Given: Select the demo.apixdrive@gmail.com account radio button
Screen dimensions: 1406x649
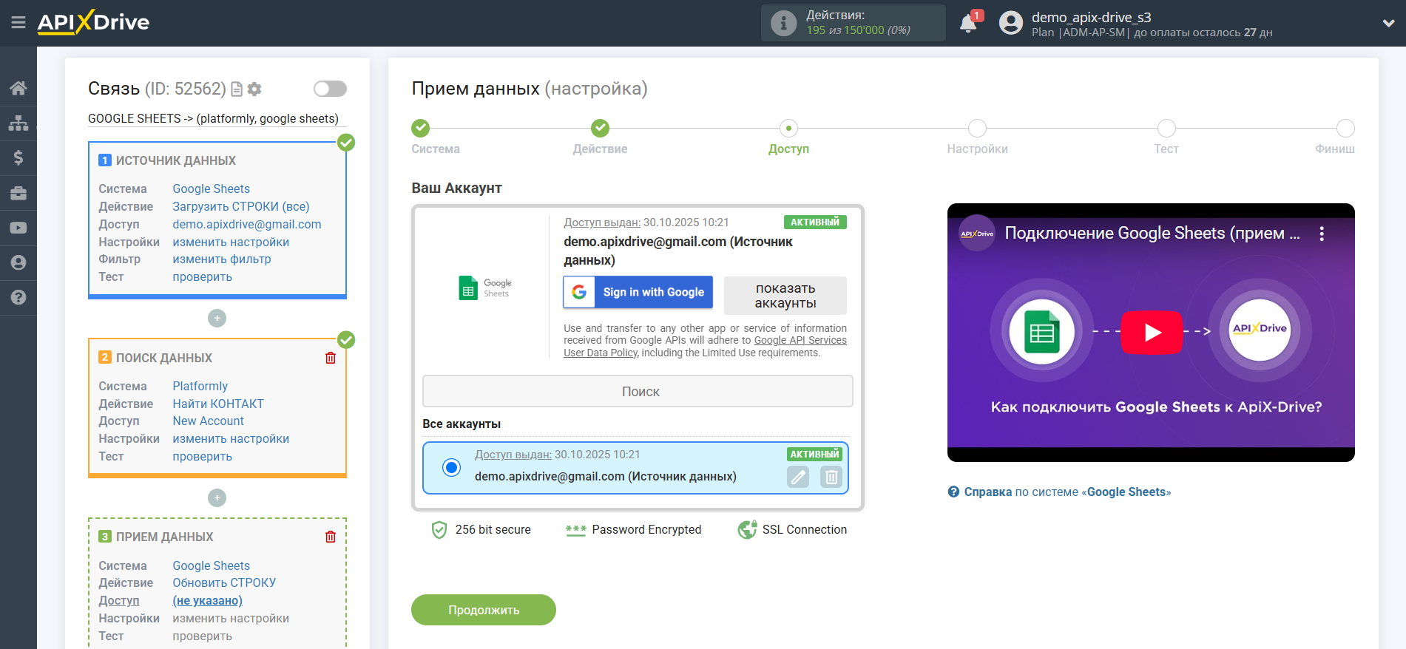Looking at the screenshot, I should [451, 467].
